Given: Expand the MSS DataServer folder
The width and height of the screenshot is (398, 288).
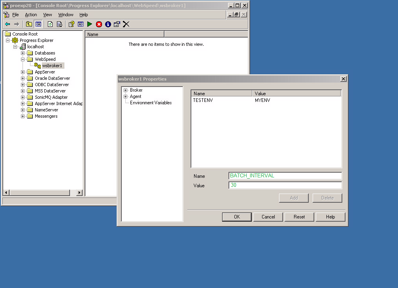Looking at the screenshot, I should point(23,91).
